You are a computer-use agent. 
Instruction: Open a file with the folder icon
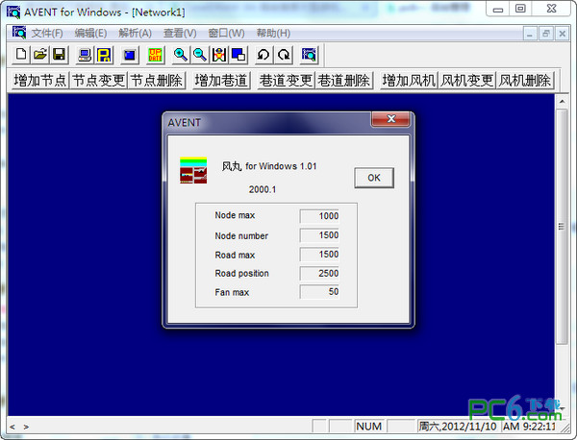pos(40,55)
